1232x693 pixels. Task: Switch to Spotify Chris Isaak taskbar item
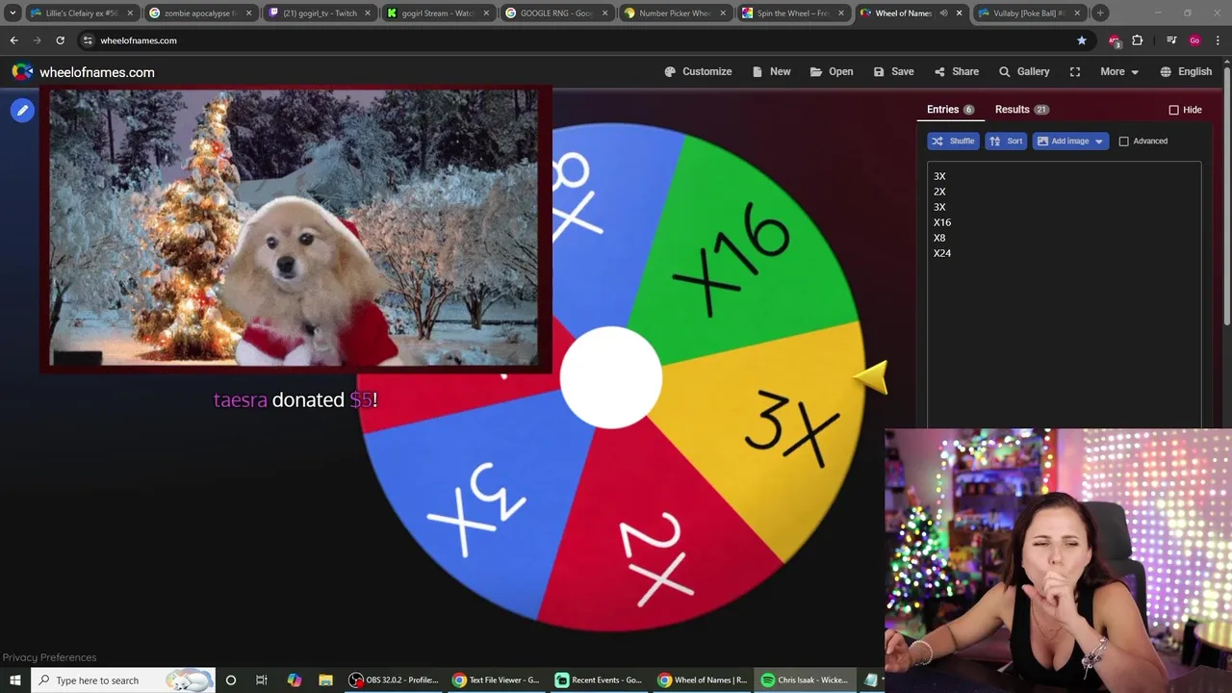[x=803, y=680]
